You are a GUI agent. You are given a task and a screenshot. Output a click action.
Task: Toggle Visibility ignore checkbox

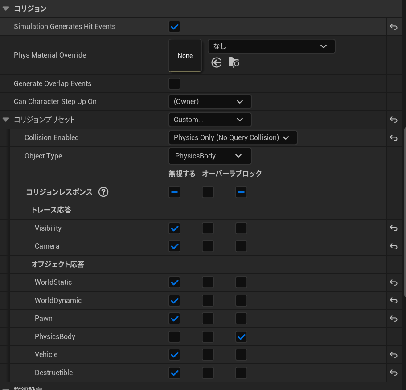click(175, 228)
